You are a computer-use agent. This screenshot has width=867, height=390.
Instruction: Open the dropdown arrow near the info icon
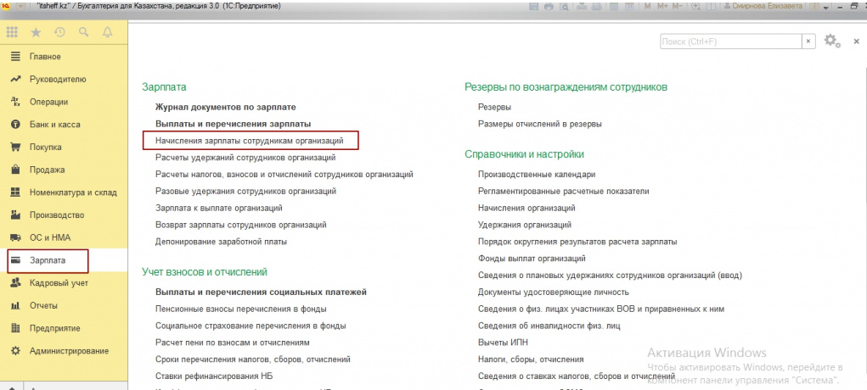(825, 7)
